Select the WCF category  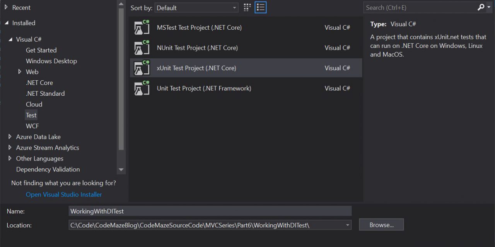pos(32,126)
